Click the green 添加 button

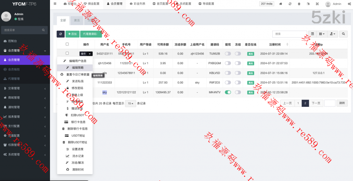pyautogui.click(x=72, y=34)
